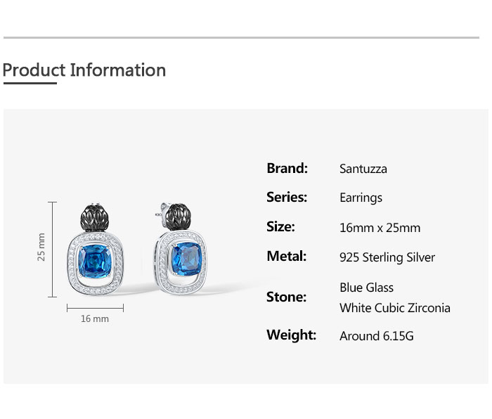Click the 25 mm height label

[41, 247]
